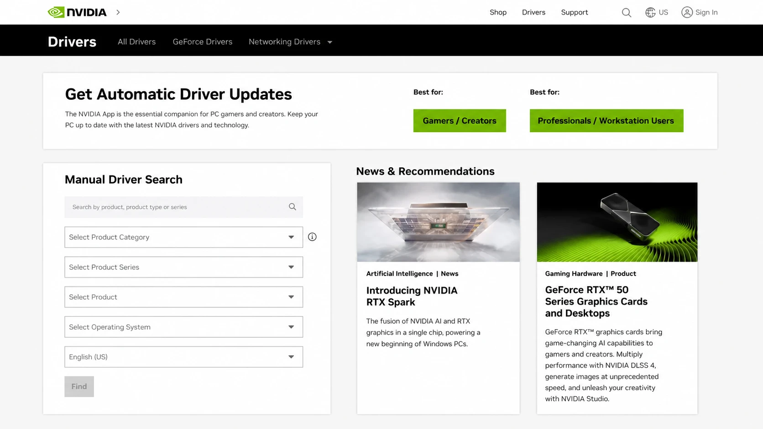The image size is (763, 429).
Task: Click the Artificial Intelligence category label
Action: tap(399, 274)
